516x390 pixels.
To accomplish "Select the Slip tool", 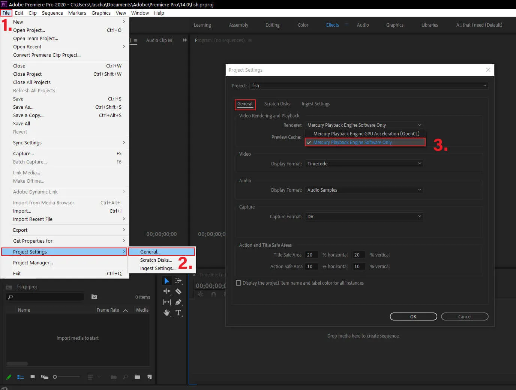I will (x=167, y=302).
